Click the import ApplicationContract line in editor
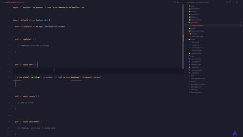This screenshot has width=243, height=137. [49, 8]
